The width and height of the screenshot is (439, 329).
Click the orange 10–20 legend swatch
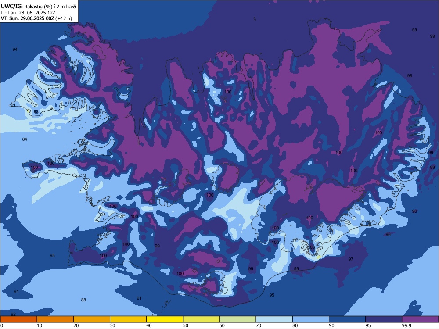coord(55,319)
